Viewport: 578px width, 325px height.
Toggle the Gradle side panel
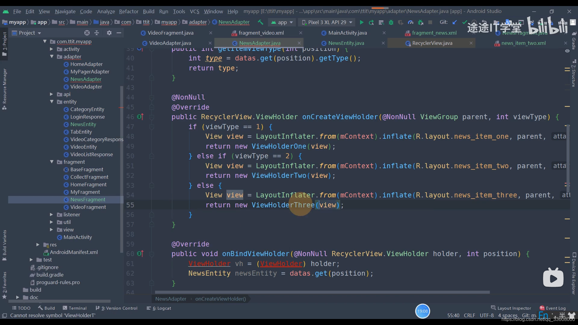pos(574,41)
